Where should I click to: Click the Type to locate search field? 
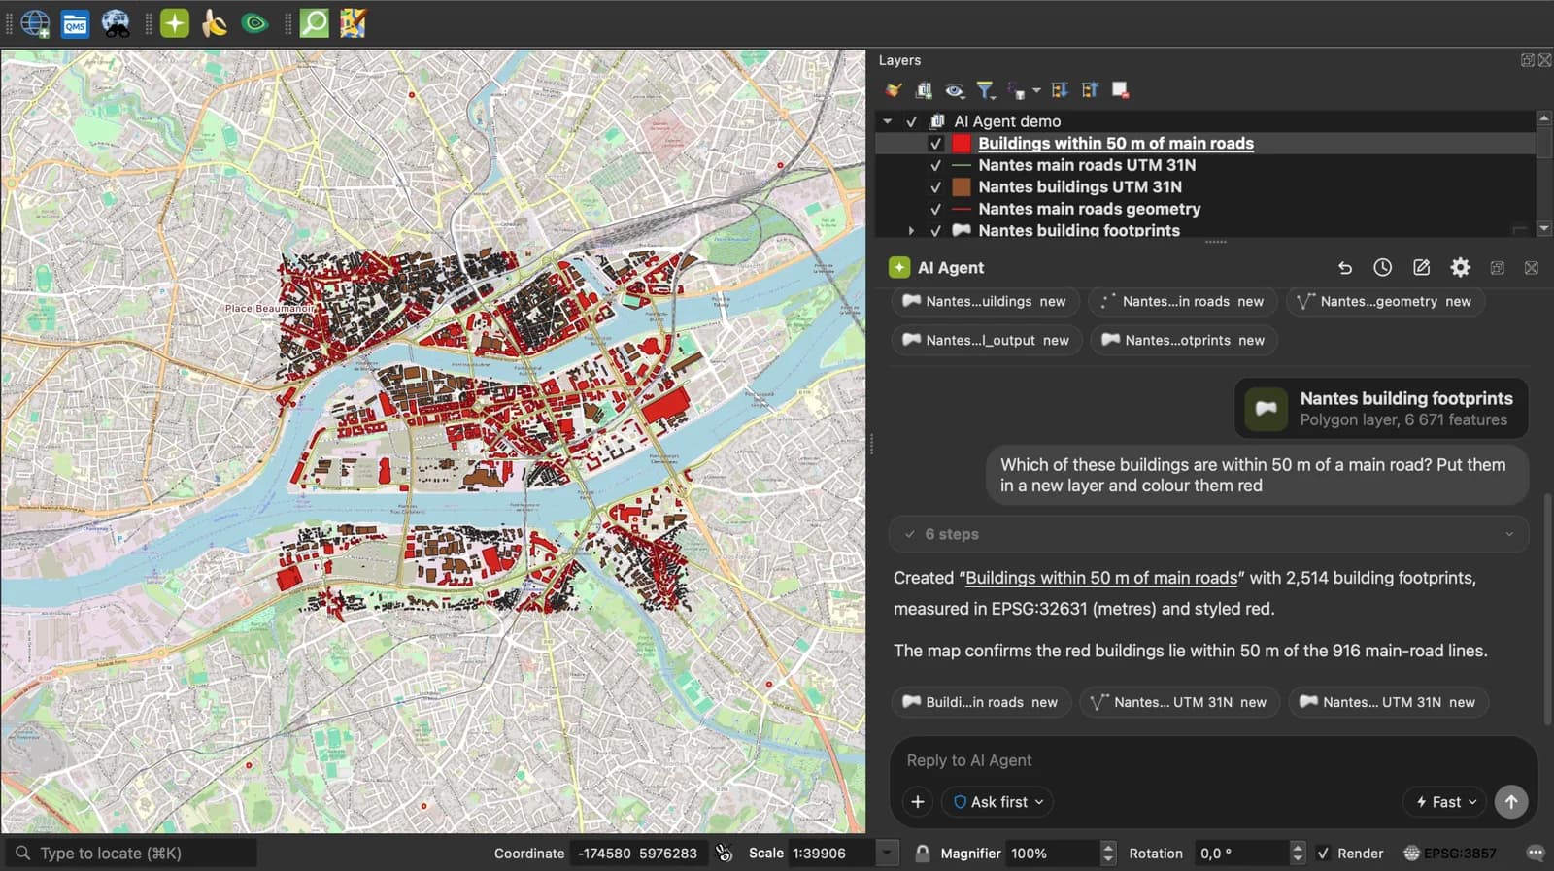coord(132,854)
